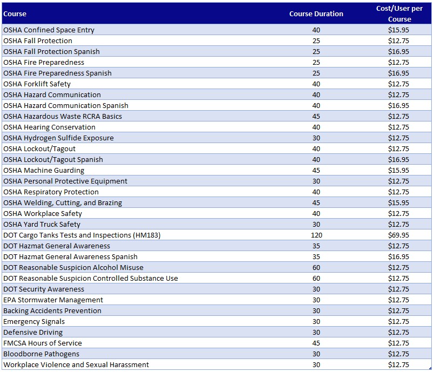Image resolution: width=434 pixels, height=372 pixels.
Task: Click the Course Duration column header
Action: (316, 14)
